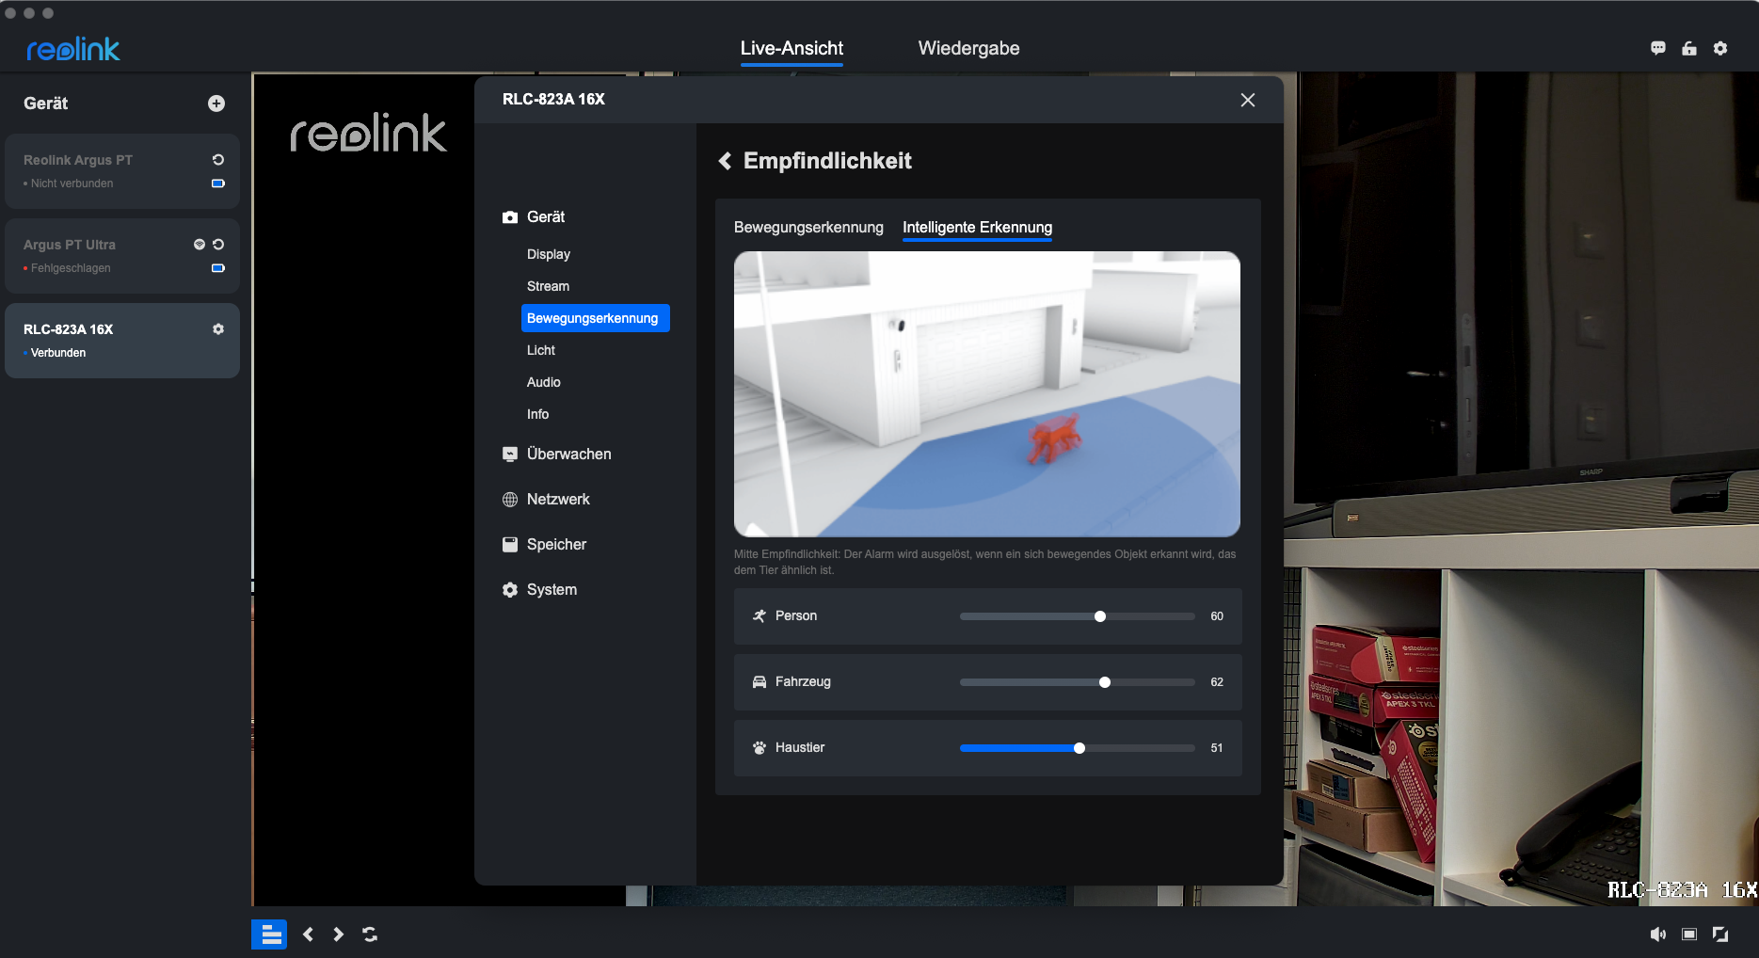Expand the Überwachen settings section
Image resolution: width=1759 pixels, height=958 pixels.
click(568, 454)
